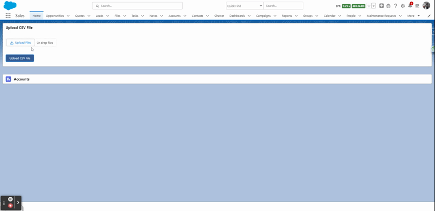The image size is (435, 211).
Task: Open the Tasks tab
Action: coord(135,16)
